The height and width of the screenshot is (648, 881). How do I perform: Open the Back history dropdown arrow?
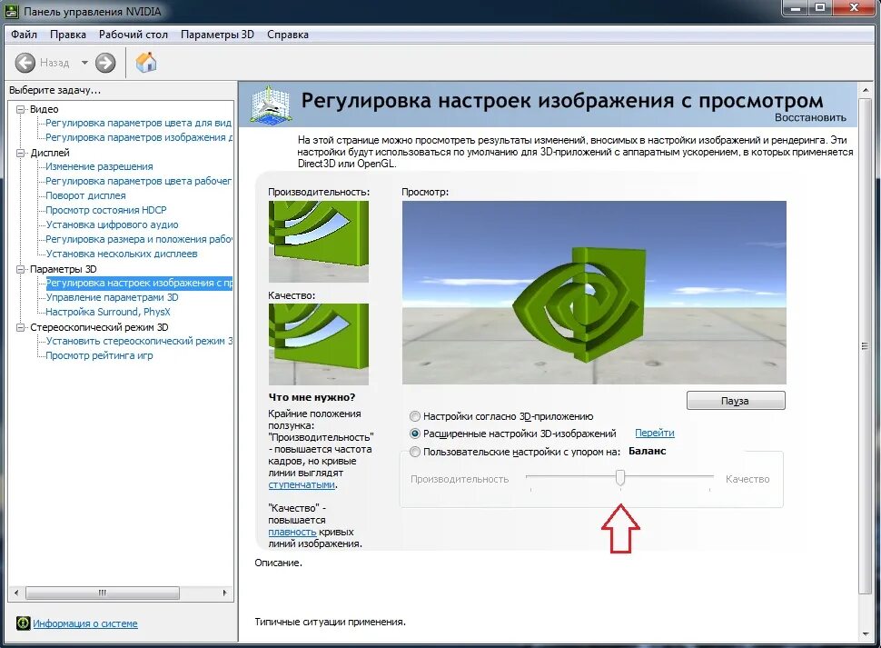(x=84, y=63)
